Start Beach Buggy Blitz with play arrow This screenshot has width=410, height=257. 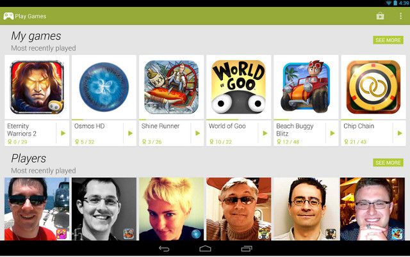click(x=332, y=134)
